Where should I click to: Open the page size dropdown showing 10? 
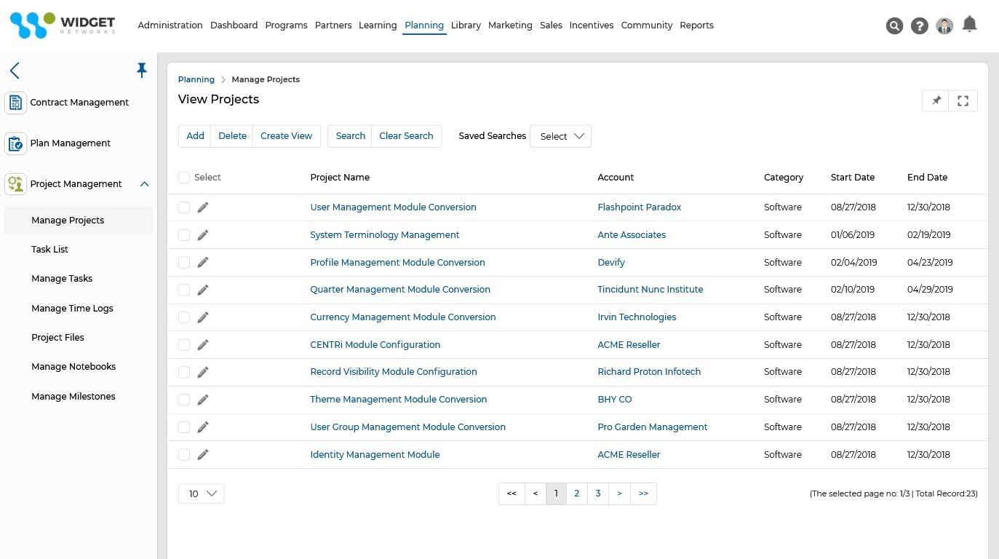pyautogui.click(x=201, y=493)
